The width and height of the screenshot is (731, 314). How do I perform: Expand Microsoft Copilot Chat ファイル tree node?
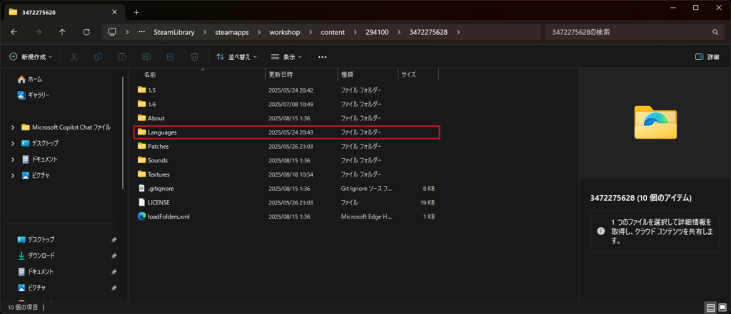13,127
